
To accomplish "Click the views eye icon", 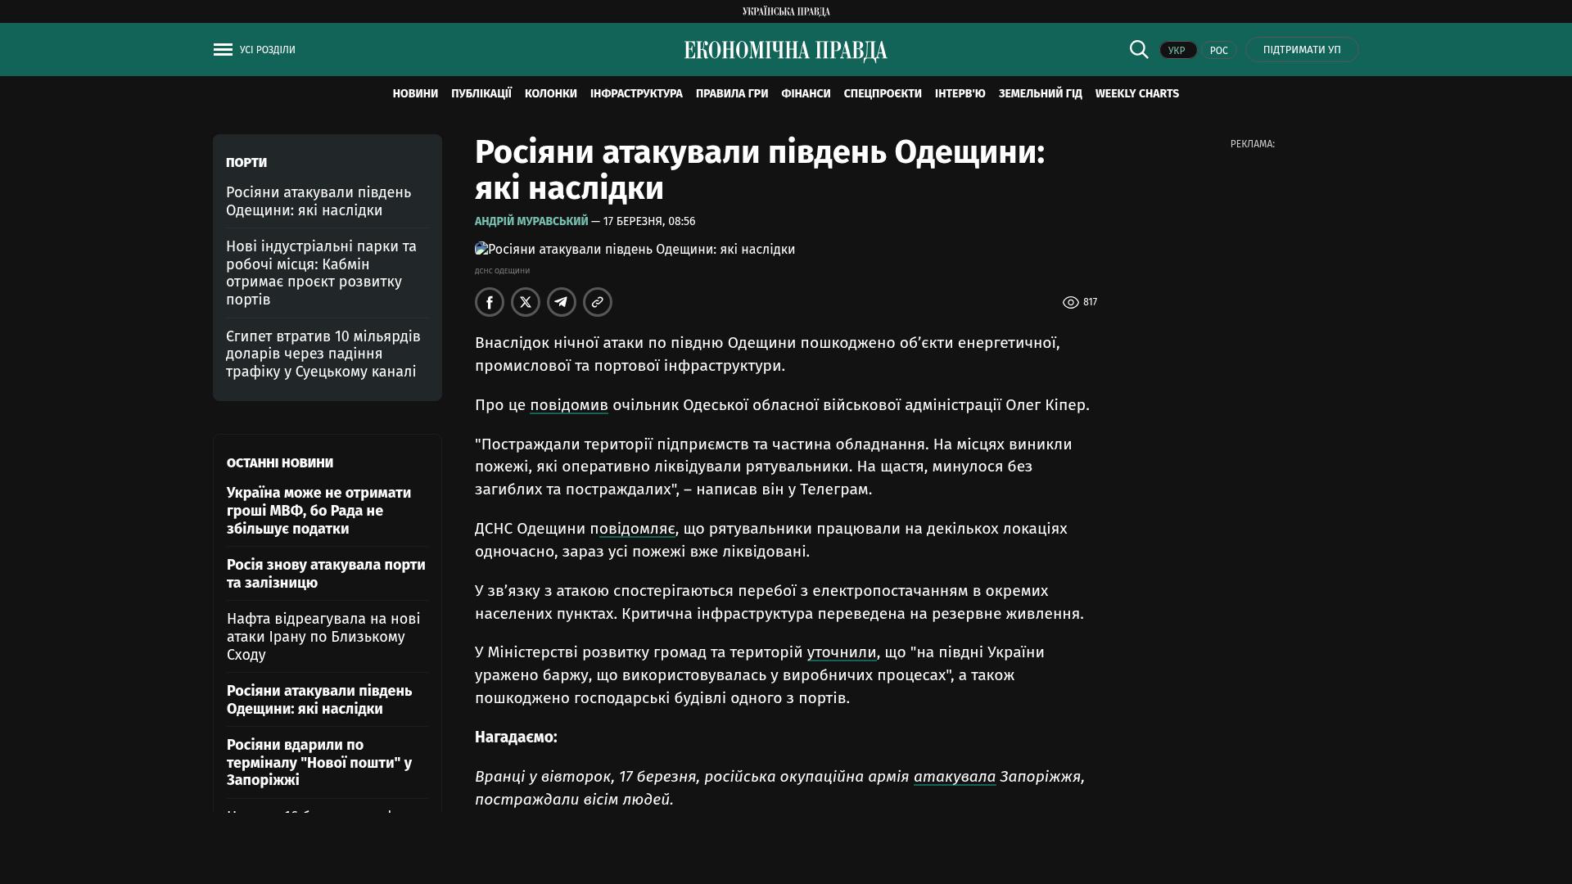I will click(1070, 303).
